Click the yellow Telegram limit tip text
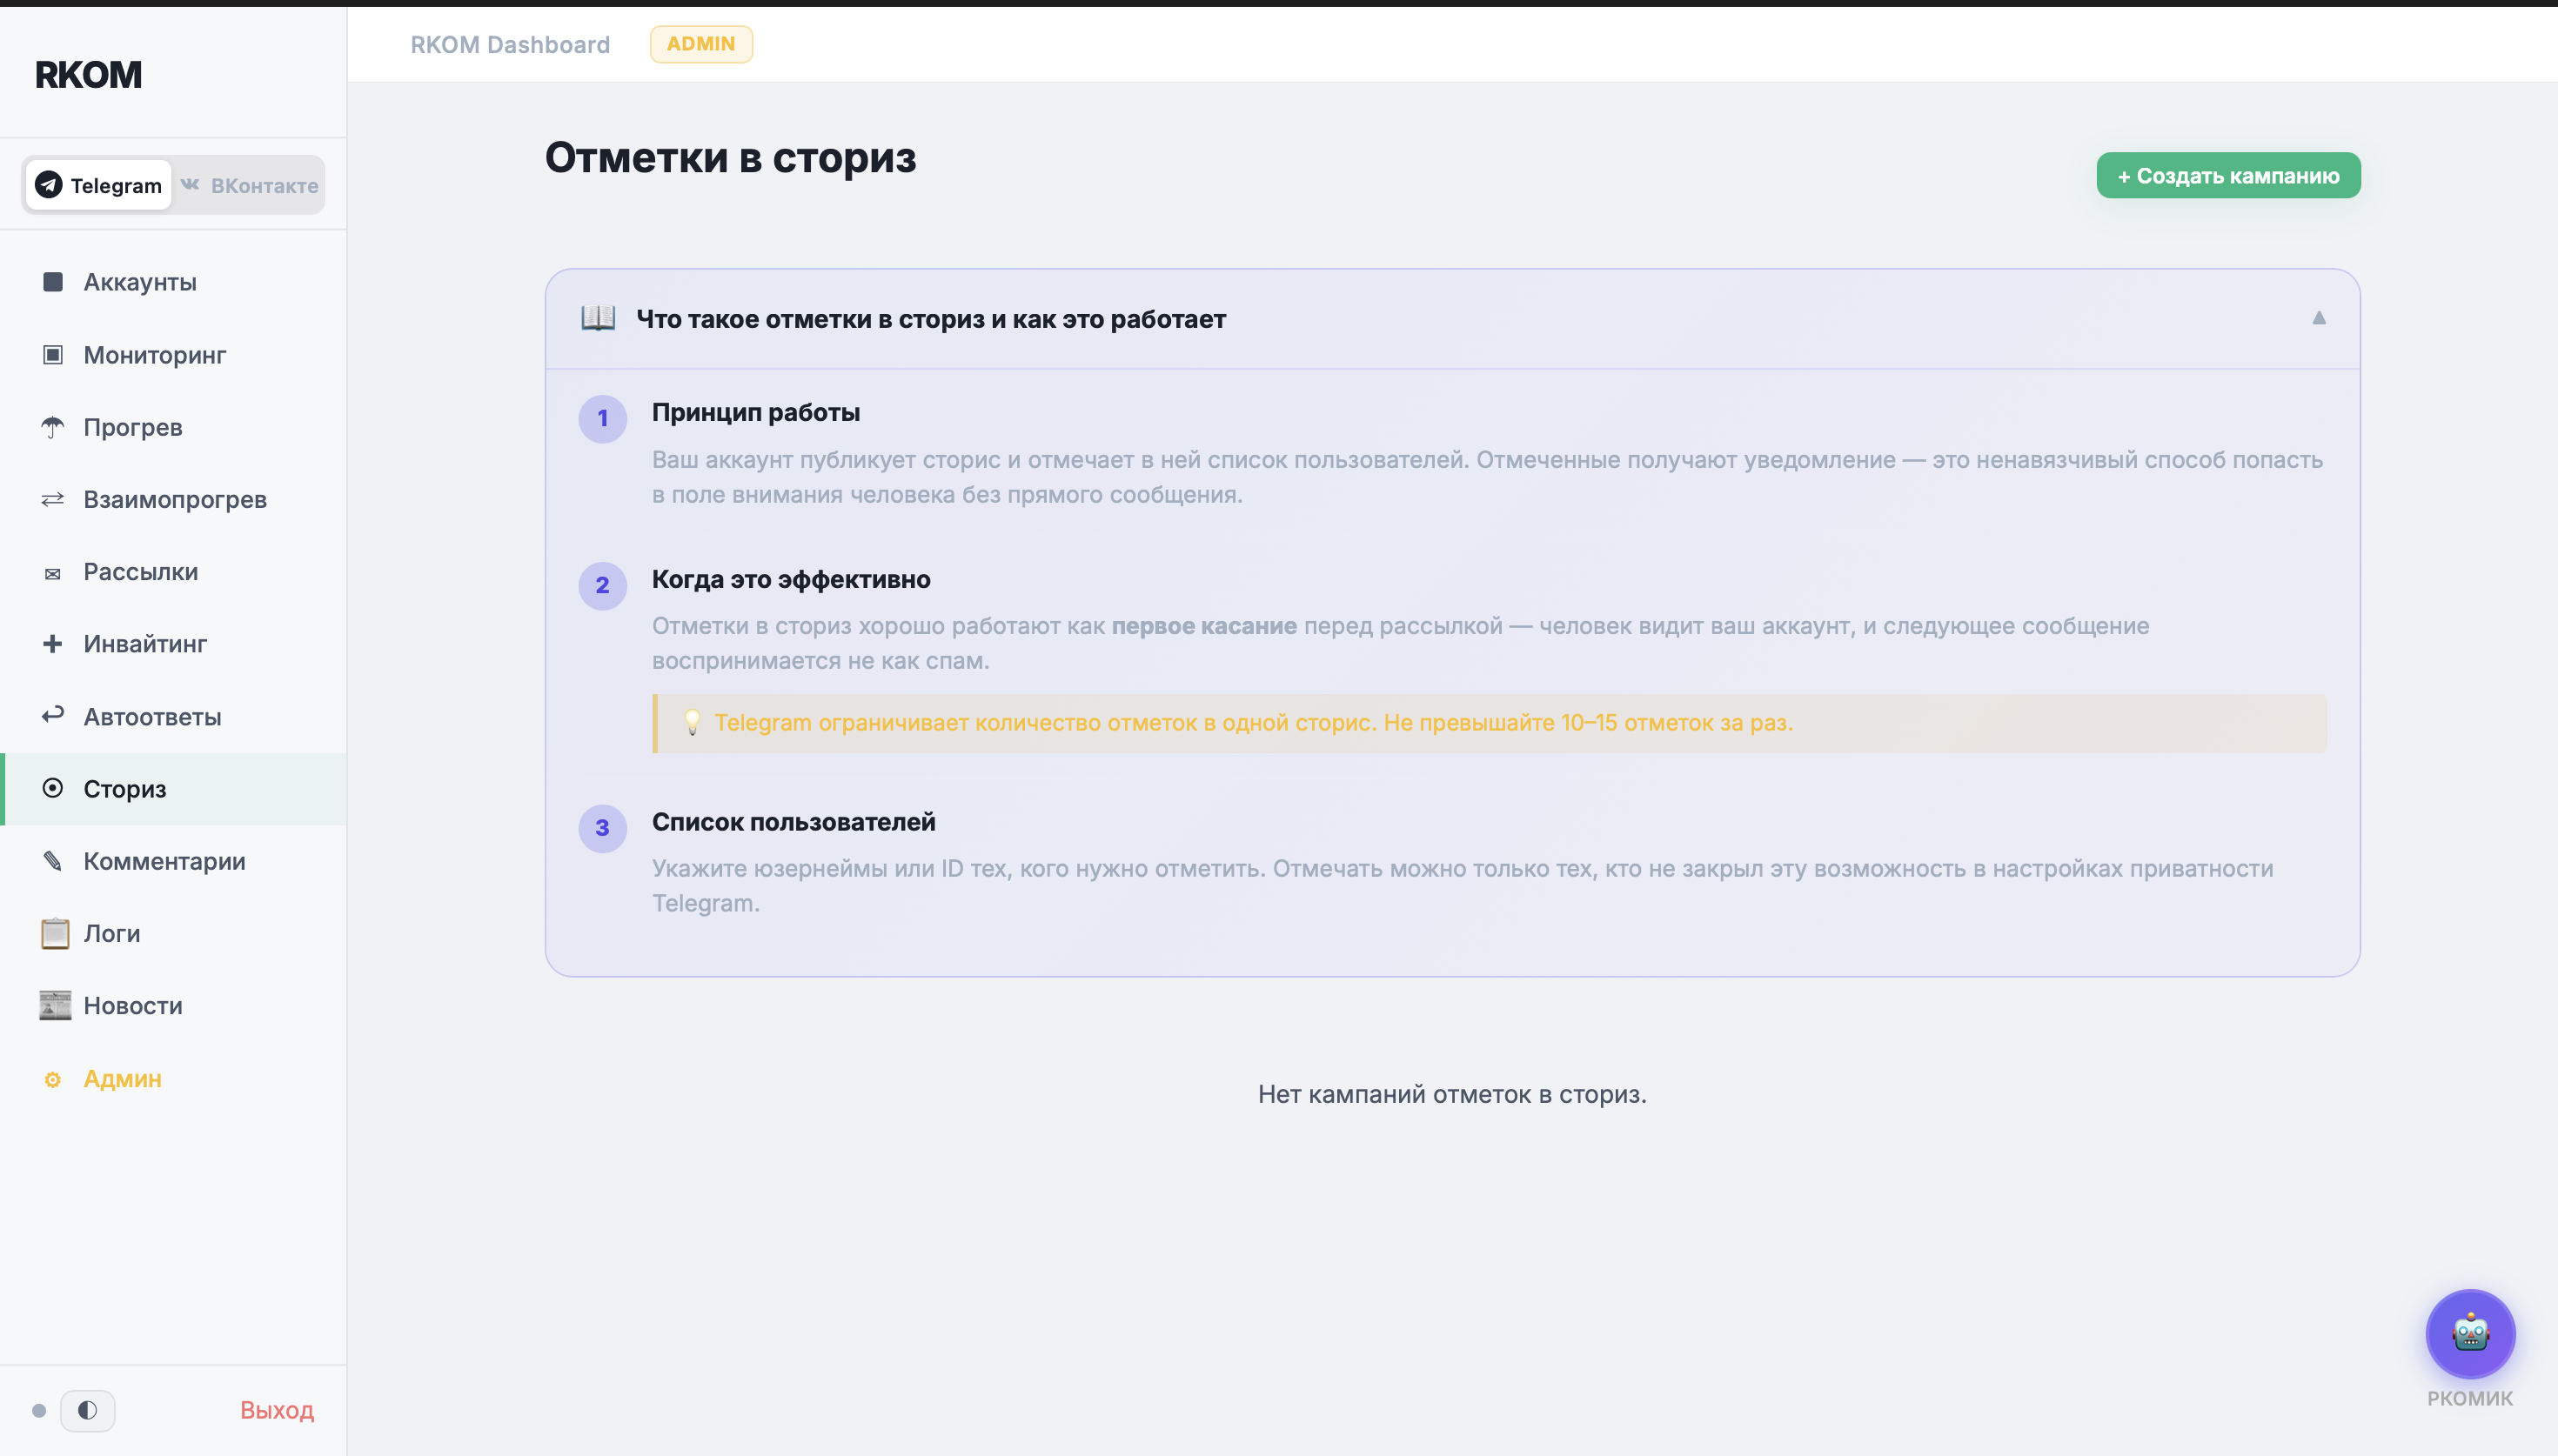Image resolution: width=2558 pixels, height=1456 pixels. pos(1253,722)
